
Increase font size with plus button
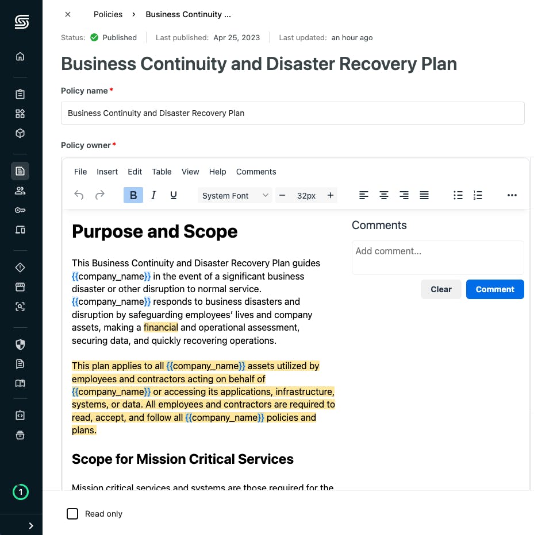coord(331,196)
